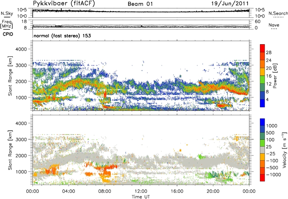Click the "N.Search" legend label
The image size is (288, 199).
click(278, 13)
